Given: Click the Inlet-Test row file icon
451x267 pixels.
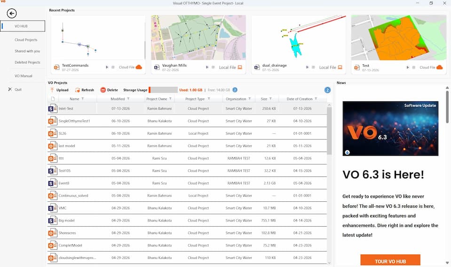Looking at the screenshot, I should click(x=53, y=108).
